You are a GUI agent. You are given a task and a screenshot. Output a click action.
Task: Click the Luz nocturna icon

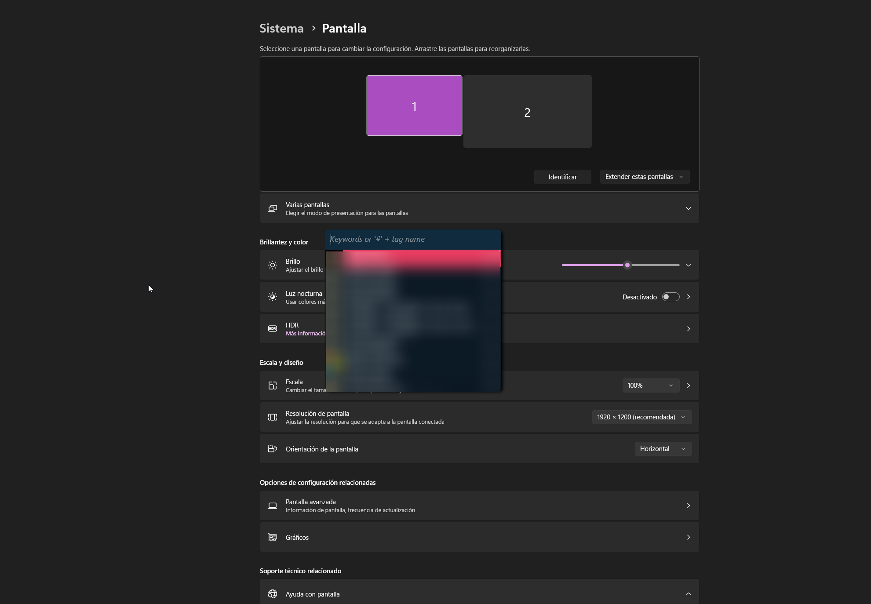pos(273,297)
